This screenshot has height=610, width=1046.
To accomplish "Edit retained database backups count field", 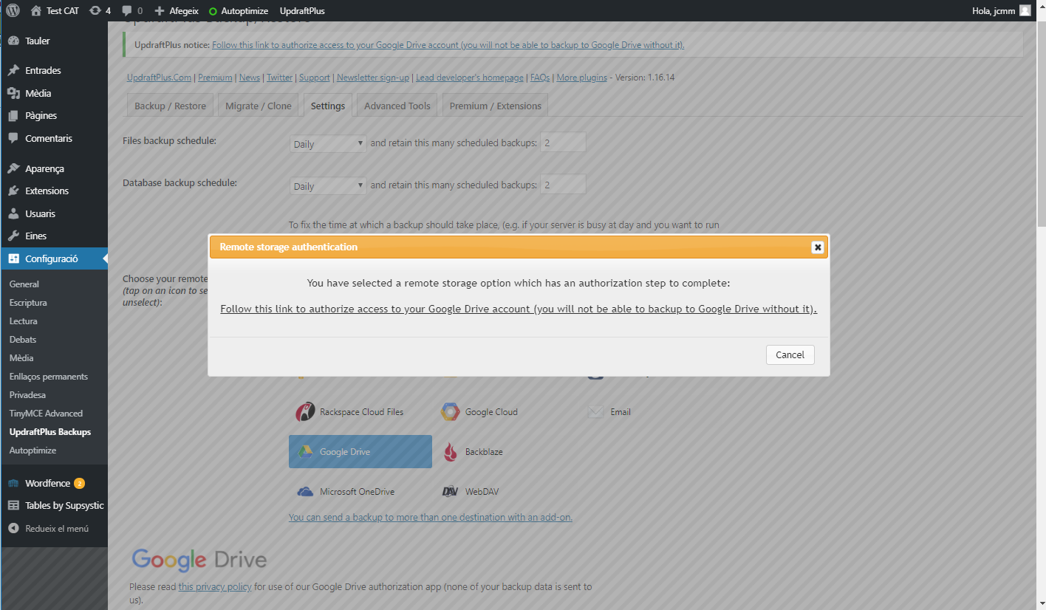I will coord(563,185).
